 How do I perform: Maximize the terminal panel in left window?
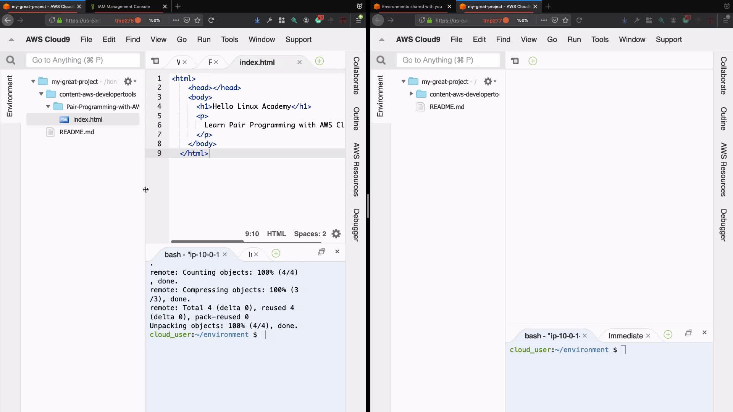point(321,252)
